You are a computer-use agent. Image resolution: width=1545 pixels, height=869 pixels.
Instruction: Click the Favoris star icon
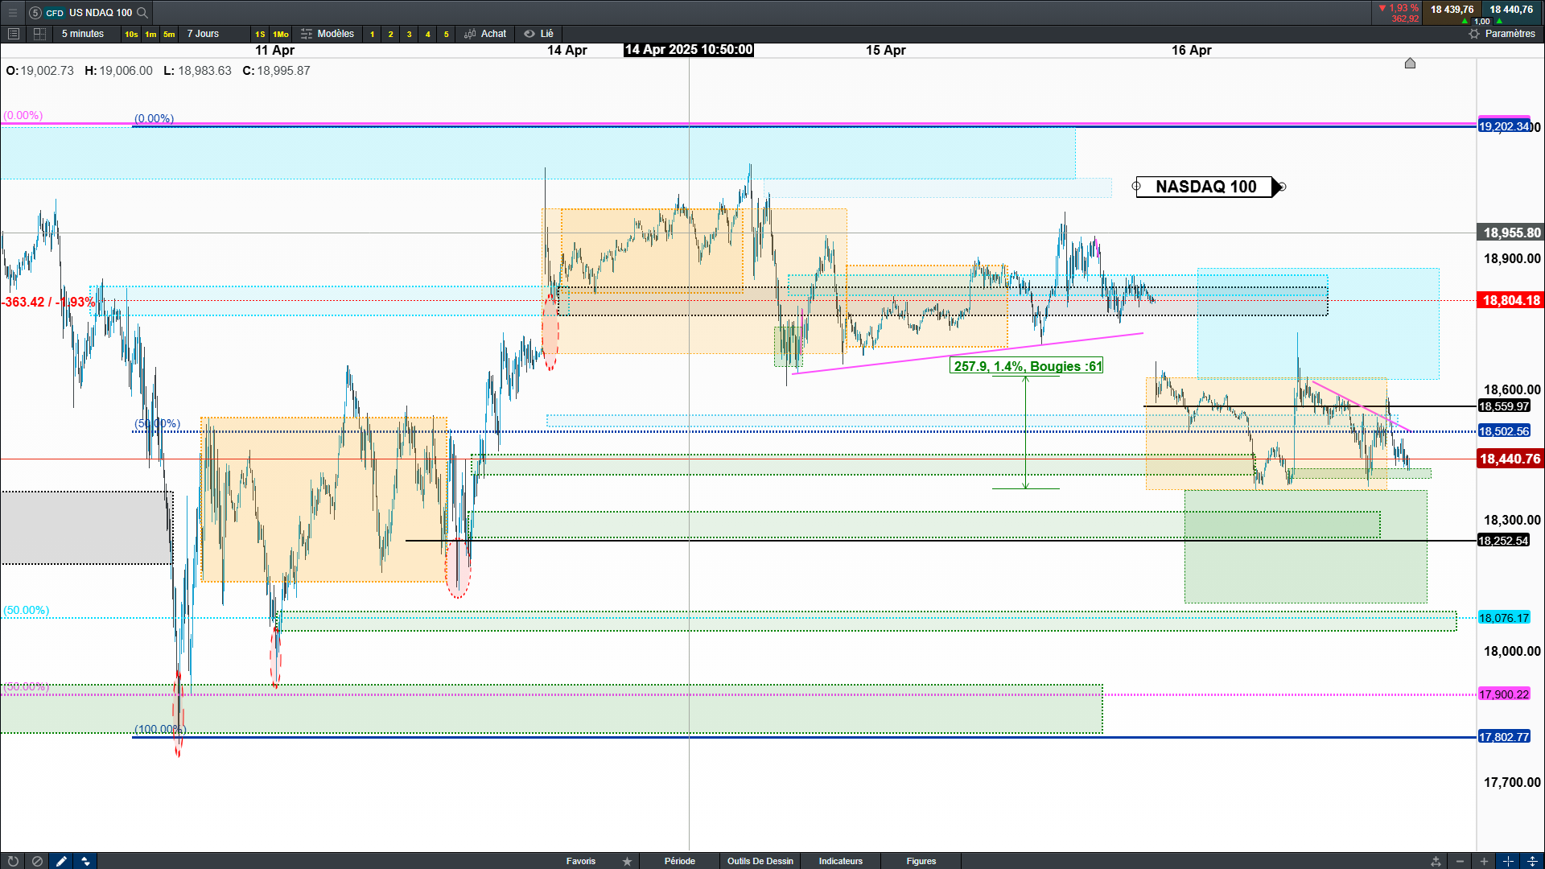[x=627, y=861]
